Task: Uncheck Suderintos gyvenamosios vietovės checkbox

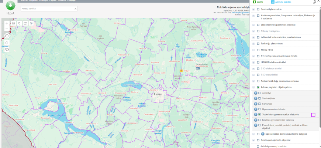Action: (259, 115)
